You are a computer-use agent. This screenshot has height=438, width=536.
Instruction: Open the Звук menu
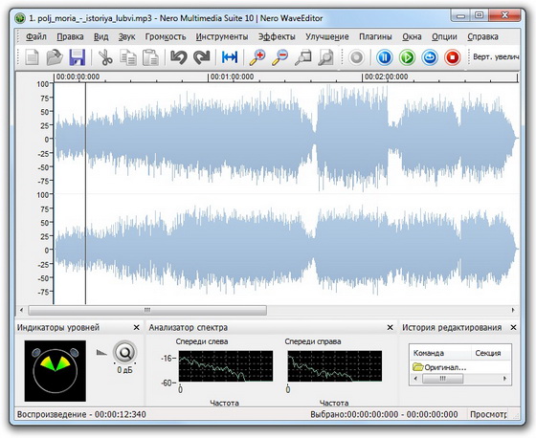click(x=126, y=36)
